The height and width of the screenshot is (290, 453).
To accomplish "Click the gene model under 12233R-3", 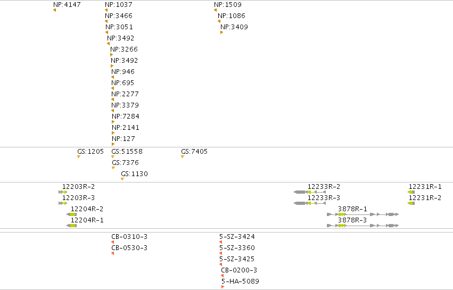I will pyautogui.click(x=310, y=203).
